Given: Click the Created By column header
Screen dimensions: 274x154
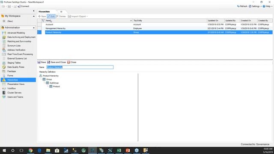Looking at the screenshot, I should tap(265, 21).
